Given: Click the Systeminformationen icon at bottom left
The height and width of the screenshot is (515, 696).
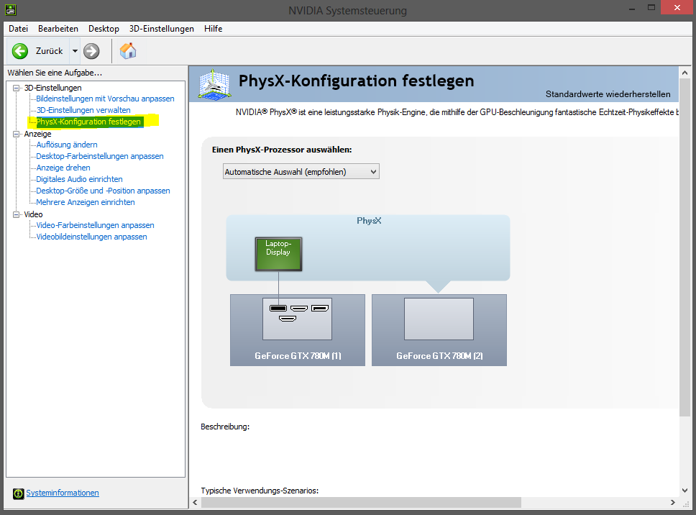Looking at the screenshot, I should click(18, 493).
